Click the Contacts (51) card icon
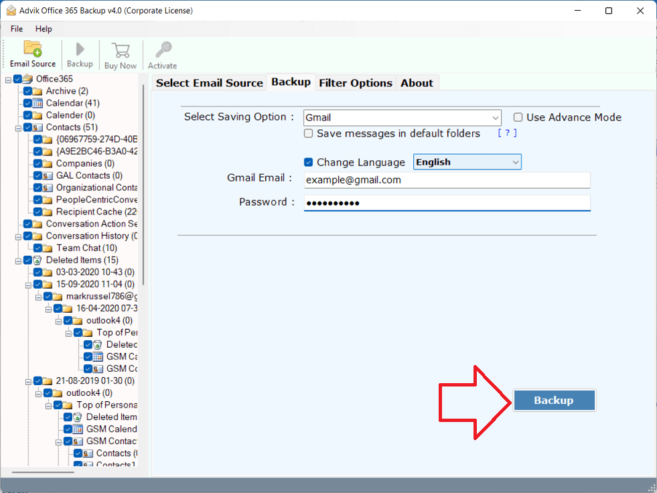This screenshot has height=493, width=657. (x=38, y=127)
